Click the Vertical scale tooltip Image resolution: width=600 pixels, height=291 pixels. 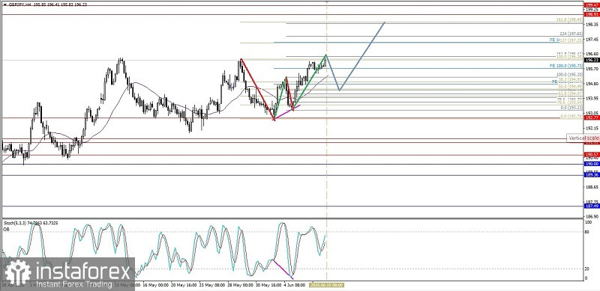pyautogui.click(x=583, y=138)
